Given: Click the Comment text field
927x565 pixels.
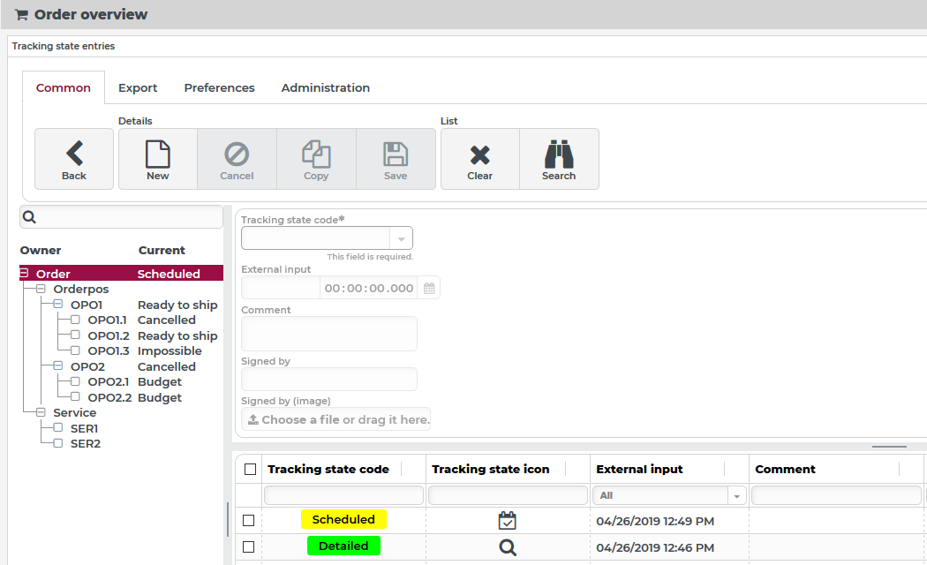Looking at the screenshot, I should 329,334.
